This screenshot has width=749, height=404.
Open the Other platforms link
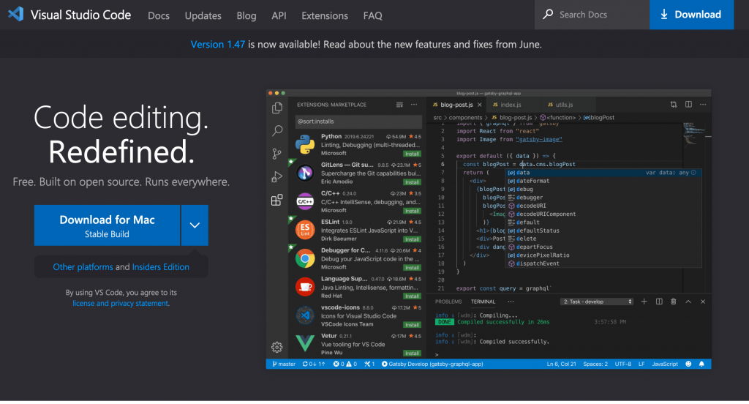coord(83,267)
